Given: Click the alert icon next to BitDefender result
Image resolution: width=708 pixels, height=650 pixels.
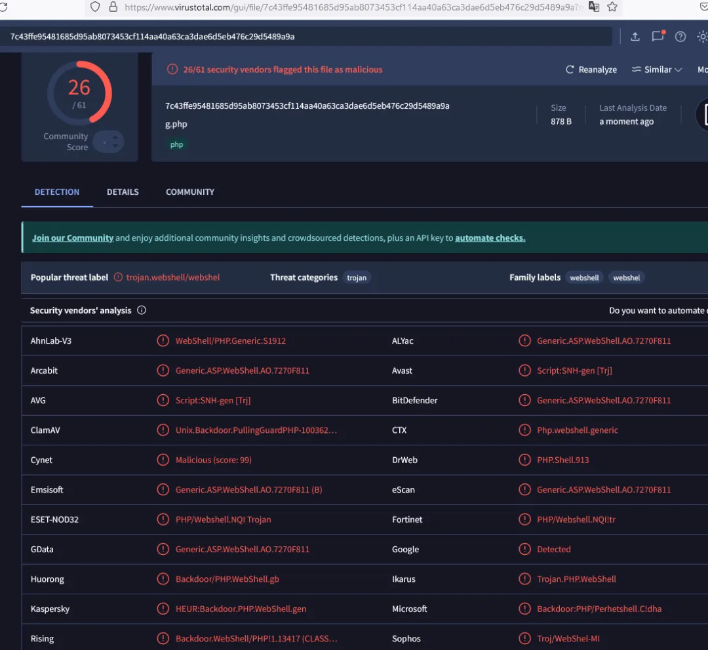Looking at the screenshot, I should point(524,400).
